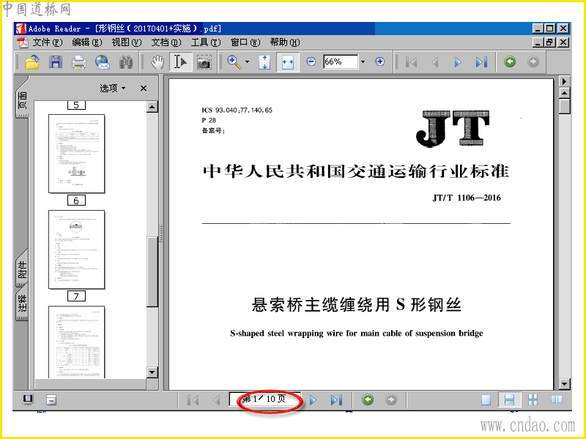586x439 pixels.
Task: Jump to last page in top toolbar
Action: point(481,62)
